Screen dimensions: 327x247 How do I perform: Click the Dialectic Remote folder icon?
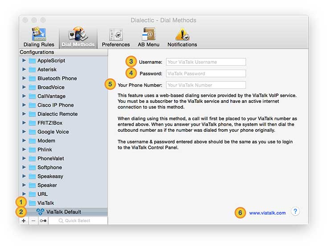[x=32, y=114]
